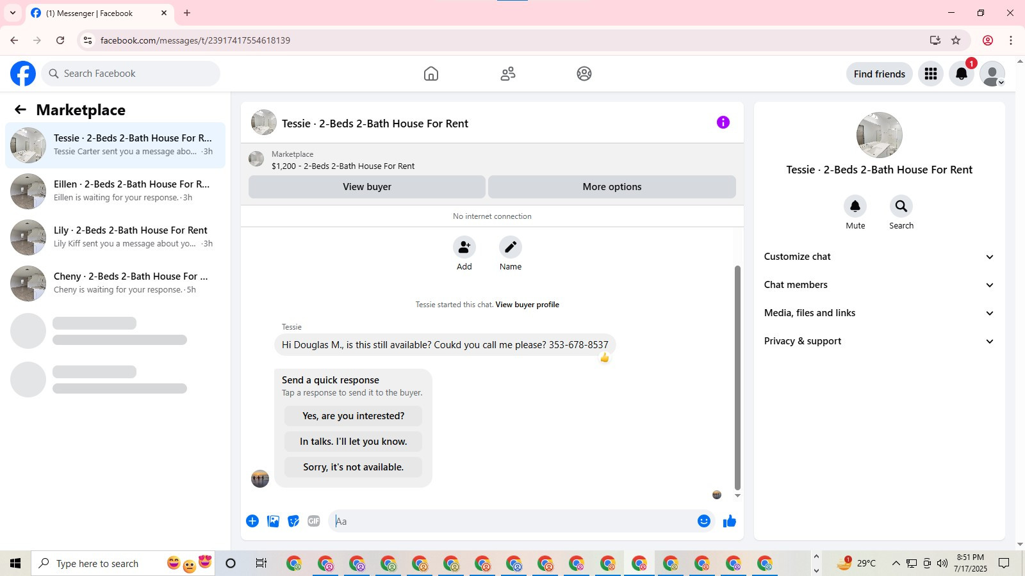
Task: Send quick reply "Sorry, it's not available."
Action: point(353,467)
